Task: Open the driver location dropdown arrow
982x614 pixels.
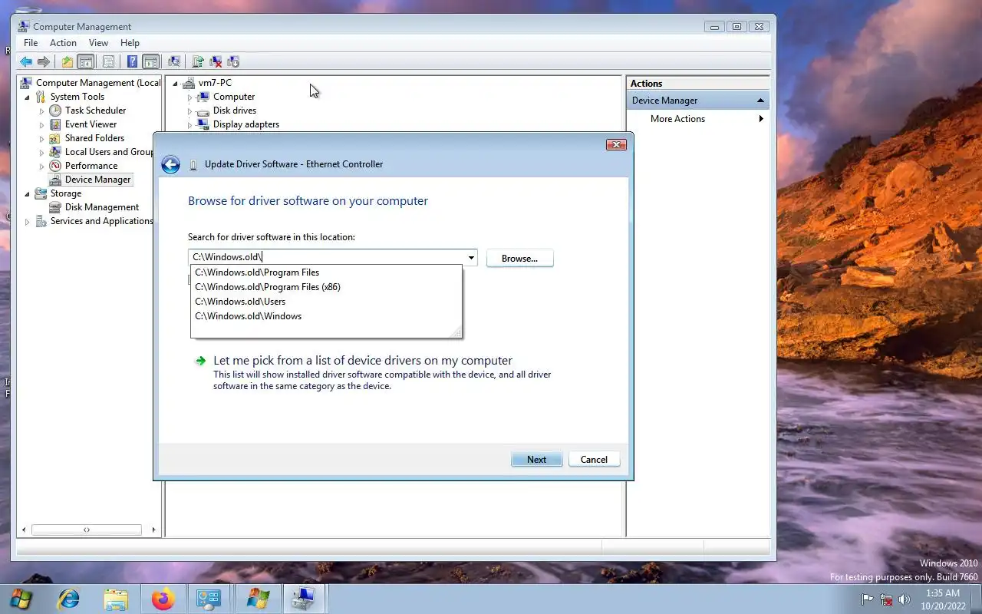Action: (x=471, y=258)
